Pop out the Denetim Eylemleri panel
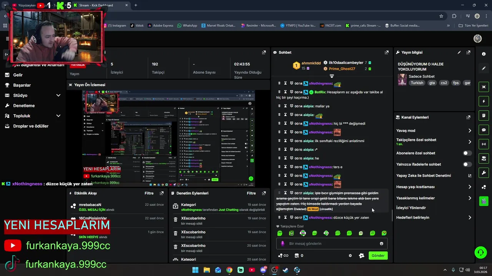The image size is (492, 276). [264, 193]
